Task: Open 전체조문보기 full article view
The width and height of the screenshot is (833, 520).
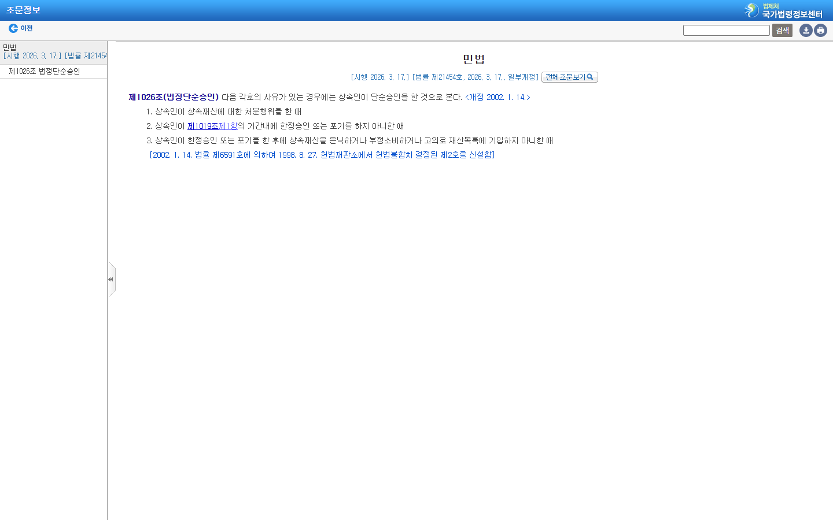Action: pos(569,77)
